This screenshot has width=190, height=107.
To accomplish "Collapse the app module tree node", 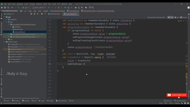I will pos(4,17).
